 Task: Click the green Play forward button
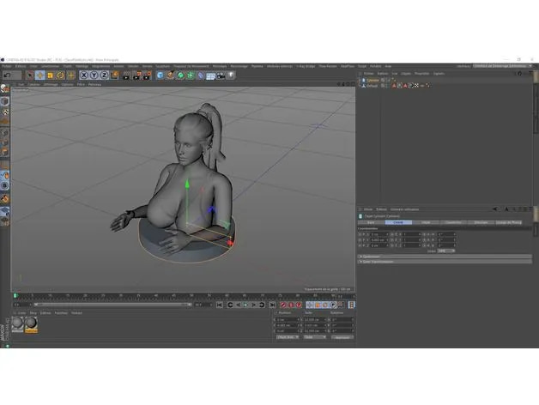coord(246,305)
